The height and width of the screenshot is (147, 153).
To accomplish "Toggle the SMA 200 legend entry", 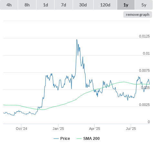I will tap(91, 139).
